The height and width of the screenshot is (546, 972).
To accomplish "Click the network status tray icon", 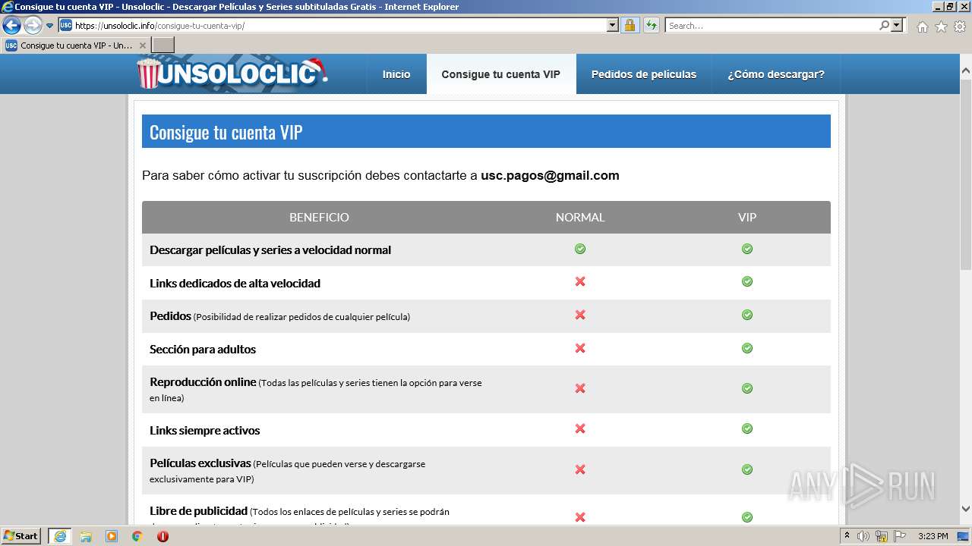I will 882,536.
